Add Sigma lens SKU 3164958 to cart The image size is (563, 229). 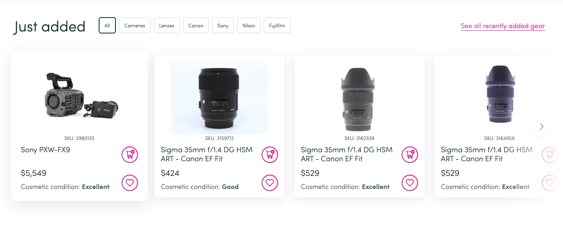click(549, 155)
